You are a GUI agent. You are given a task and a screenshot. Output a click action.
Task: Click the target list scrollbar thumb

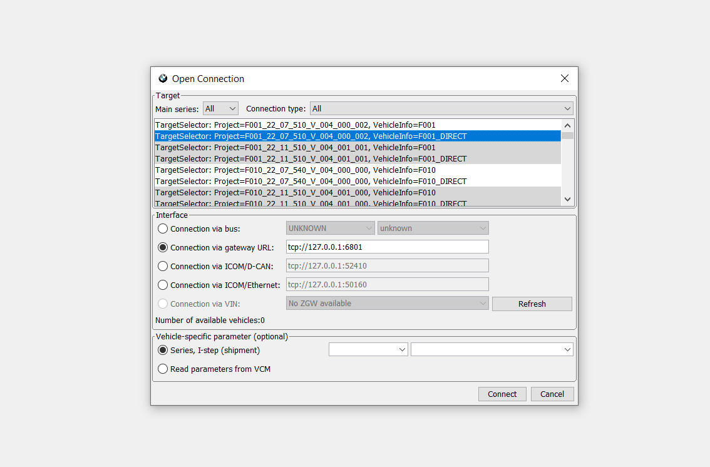coord(567,135)
